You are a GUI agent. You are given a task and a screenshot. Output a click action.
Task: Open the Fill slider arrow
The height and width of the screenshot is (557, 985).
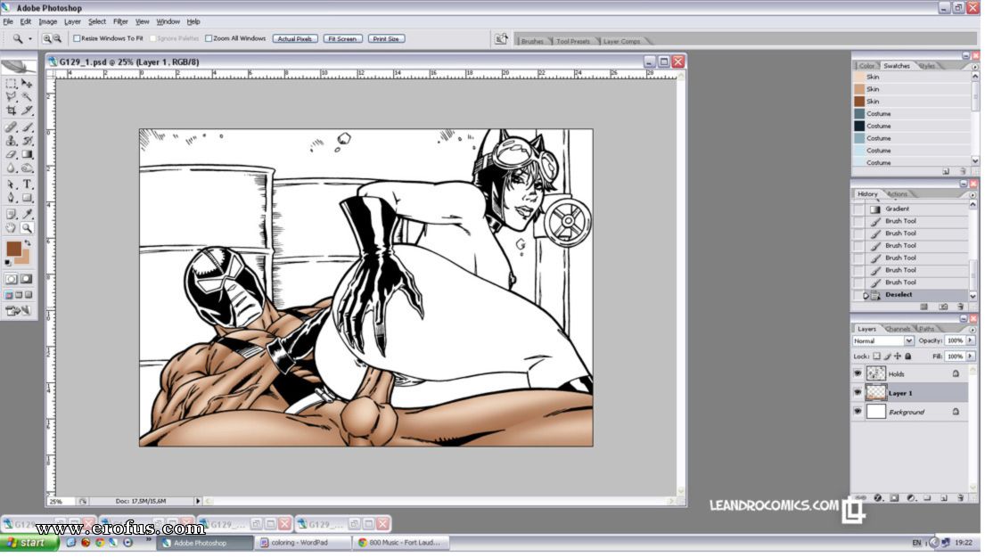click(x=971, y=356)
